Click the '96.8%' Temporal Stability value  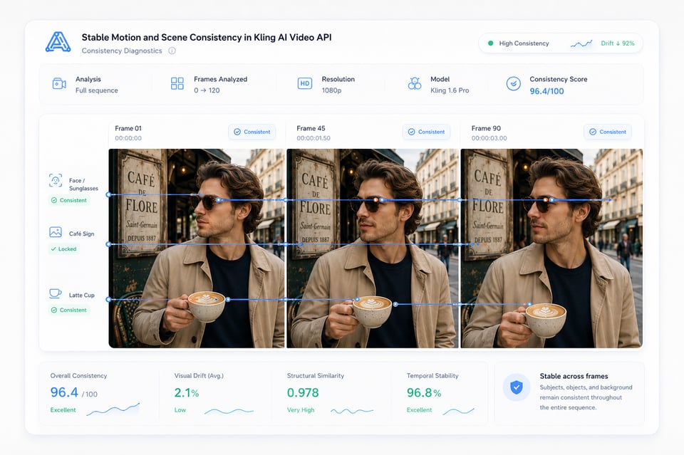point(423,392)
